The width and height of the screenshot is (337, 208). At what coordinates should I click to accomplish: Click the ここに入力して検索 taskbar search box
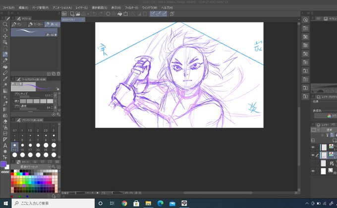tap(54, 203)
